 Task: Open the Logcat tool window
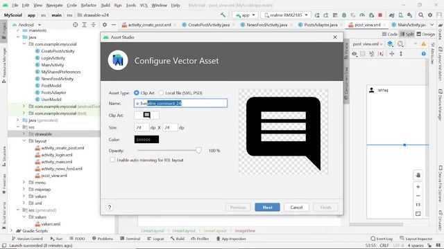pyautogui.click(x=155, y=239)
